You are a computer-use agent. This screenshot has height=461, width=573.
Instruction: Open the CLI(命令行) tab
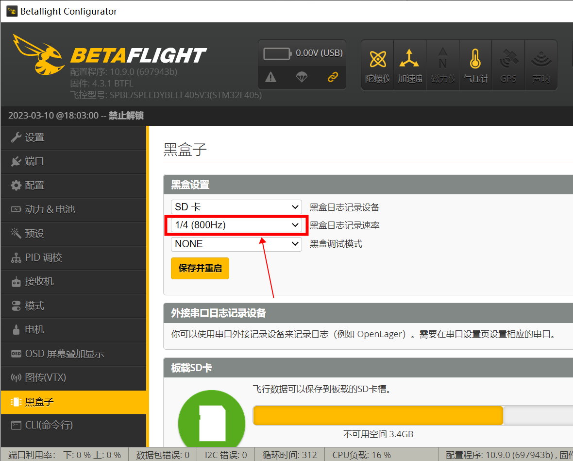[x=73, y=425]
